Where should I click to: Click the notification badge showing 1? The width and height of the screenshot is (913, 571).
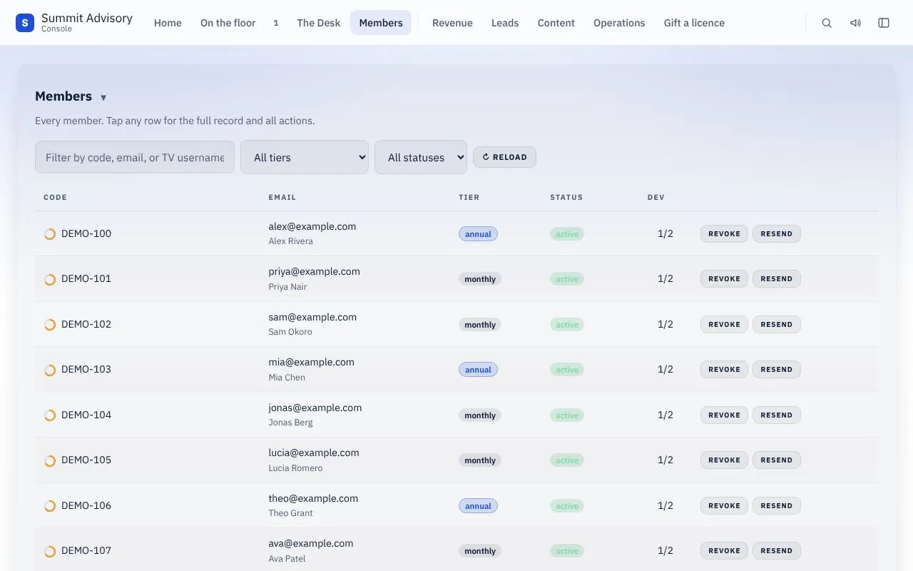point(275,23)
